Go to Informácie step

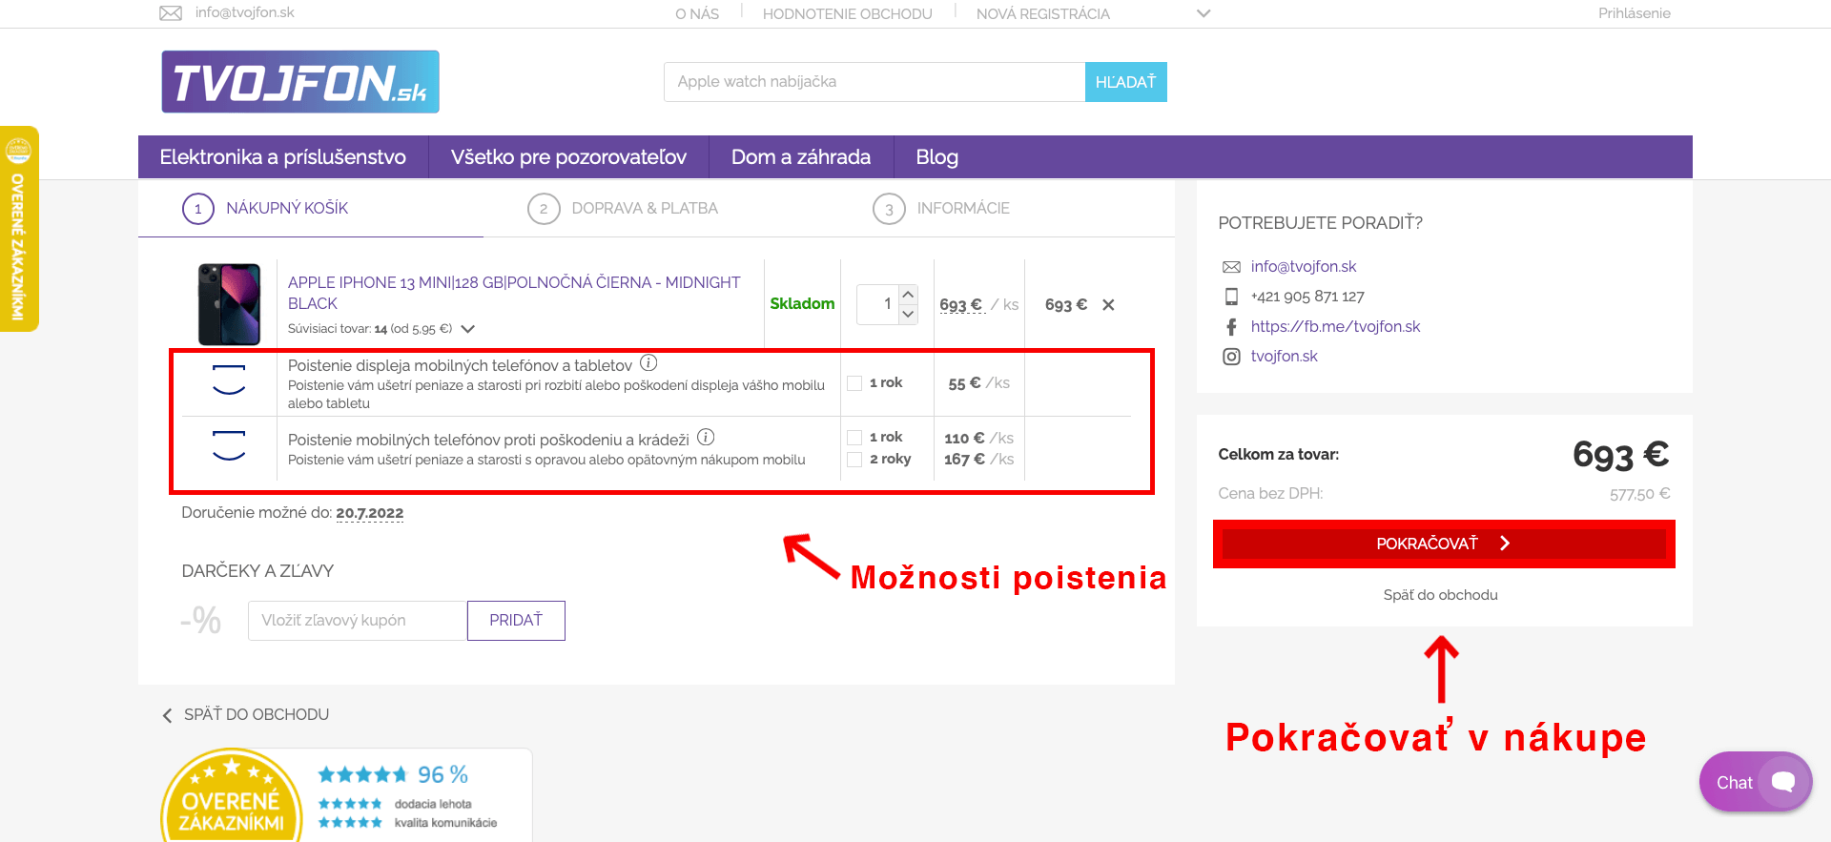click(x=963, y=209)
